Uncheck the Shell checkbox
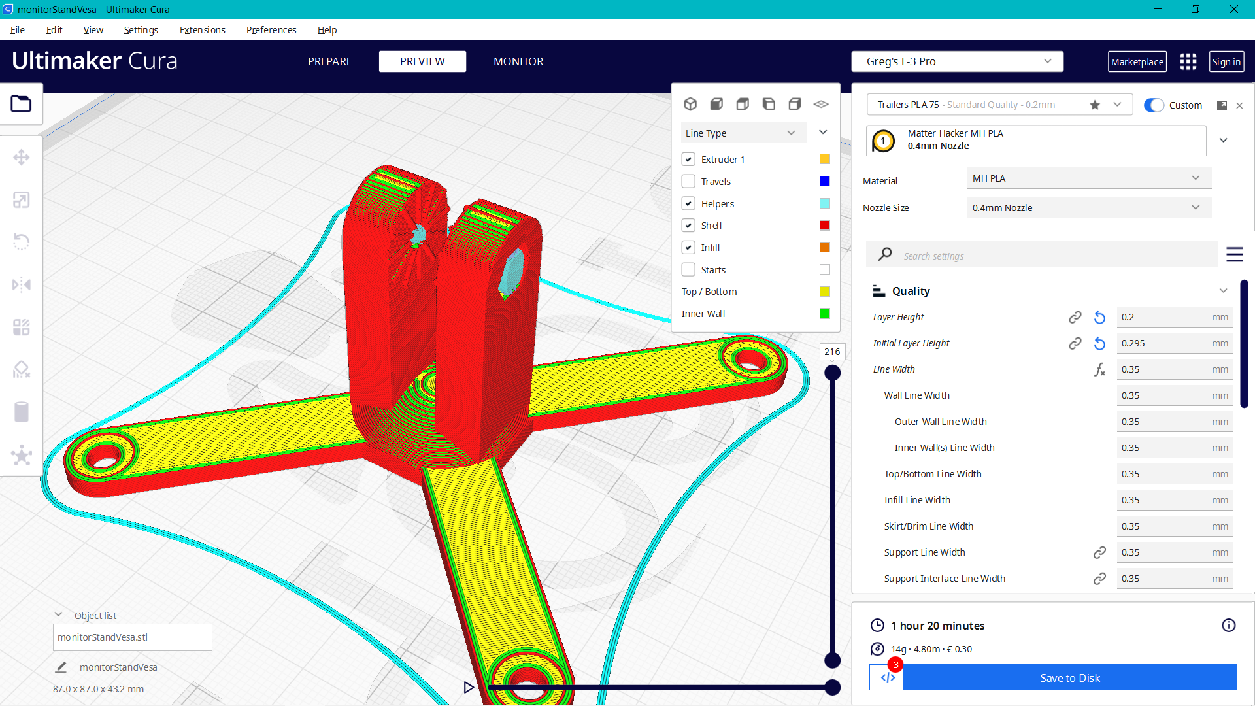The width and height of the screenshot is (1255, 706). (x=688, y=225)
